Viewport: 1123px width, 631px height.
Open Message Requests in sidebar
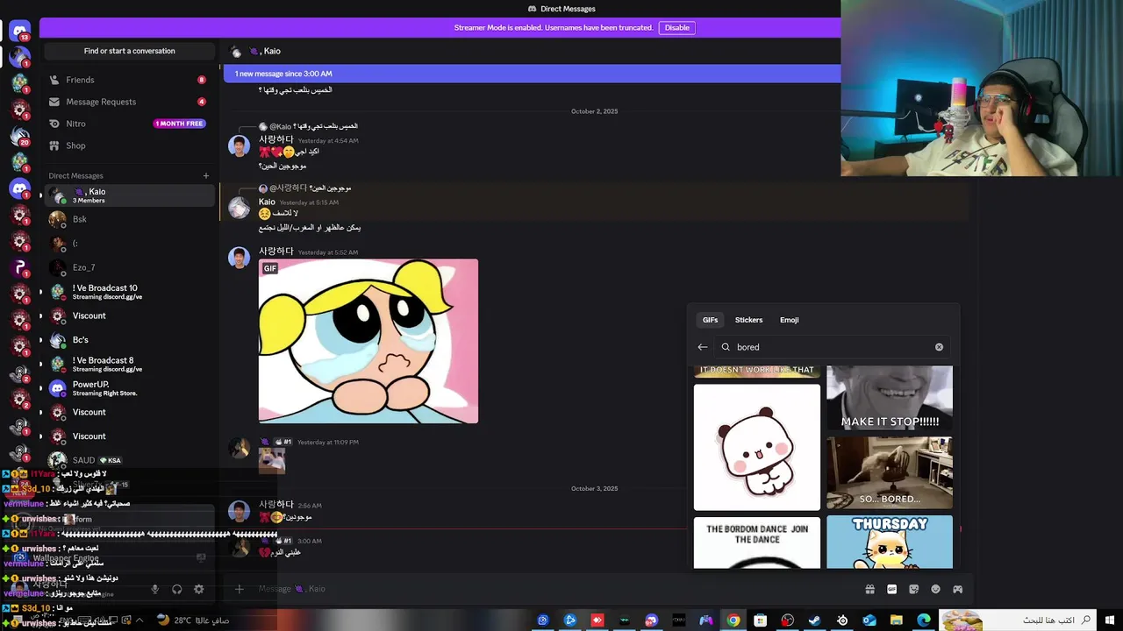tap(129, 102)
